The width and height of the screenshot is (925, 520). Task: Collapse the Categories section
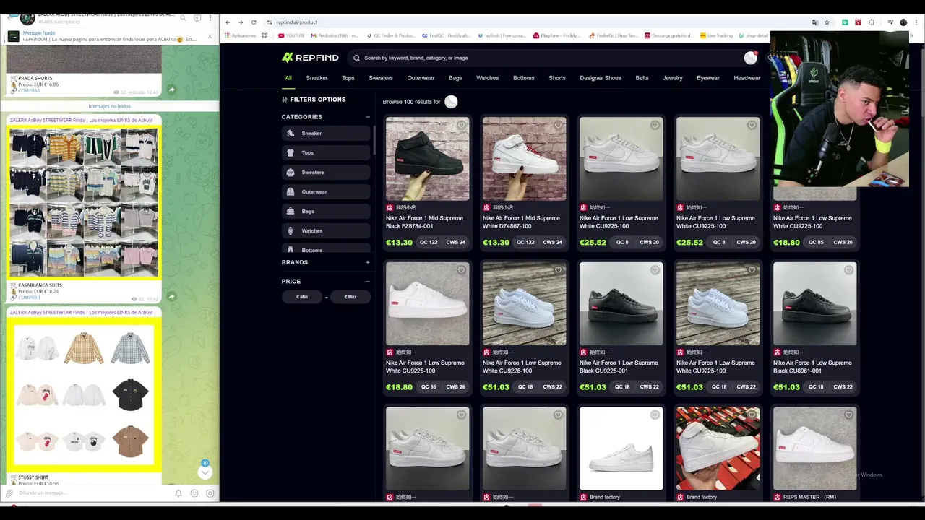pos(367,117)
